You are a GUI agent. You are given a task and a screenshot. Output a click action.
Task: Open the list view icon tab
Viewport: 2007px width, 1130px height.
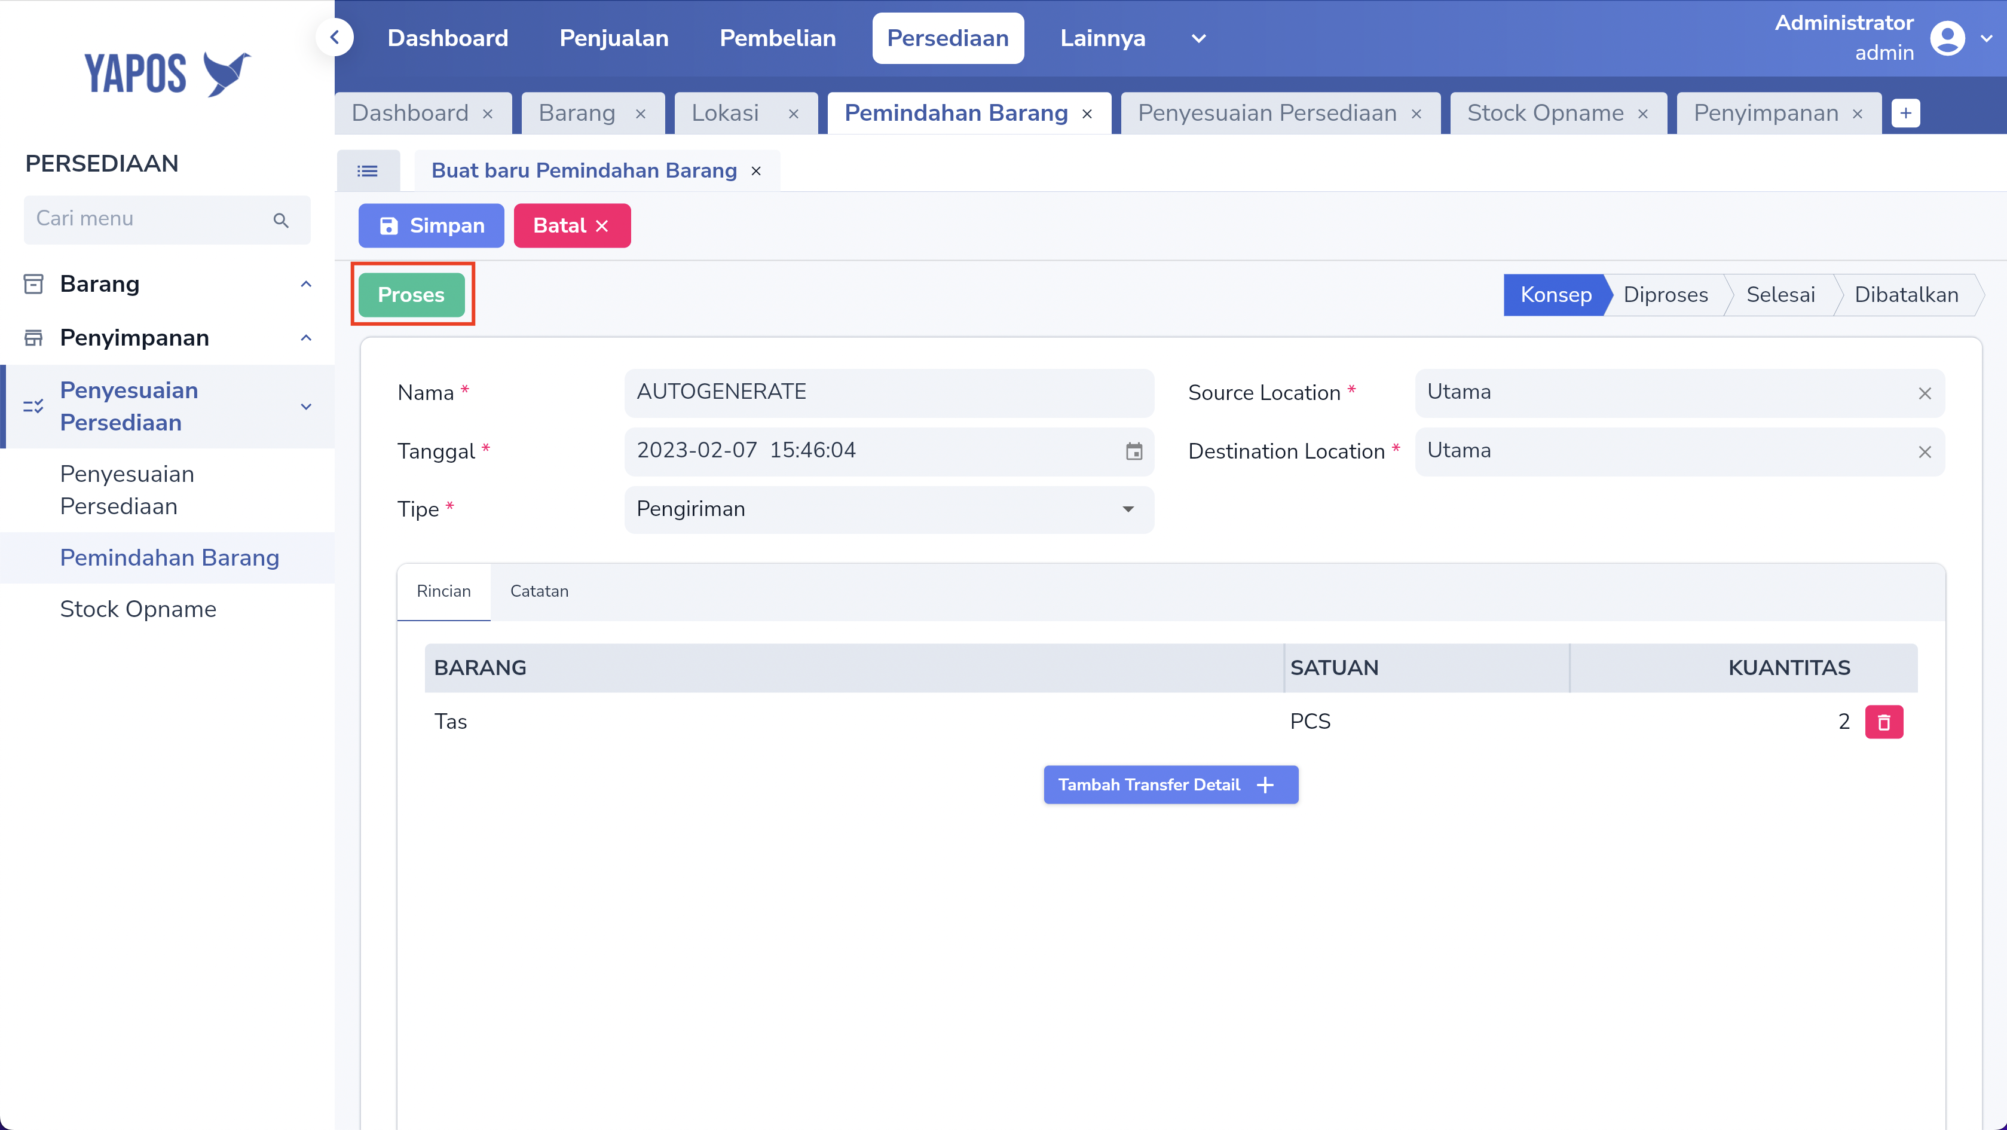(x=368, y=170)
